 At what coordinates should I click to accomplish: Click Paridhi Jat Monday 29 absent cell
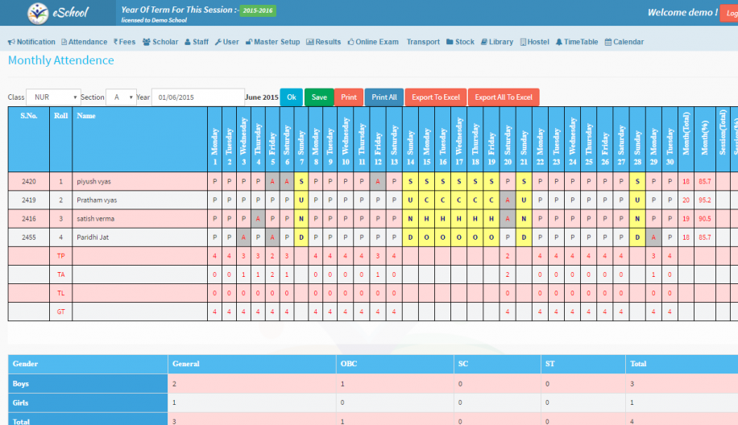tap(653, 237)
